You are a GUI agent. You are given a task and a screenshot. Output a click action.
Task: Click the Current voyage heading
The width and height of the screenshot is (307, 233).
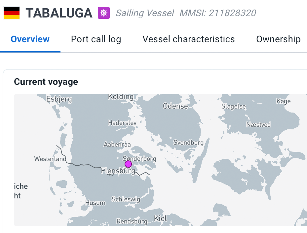(46, 82)
